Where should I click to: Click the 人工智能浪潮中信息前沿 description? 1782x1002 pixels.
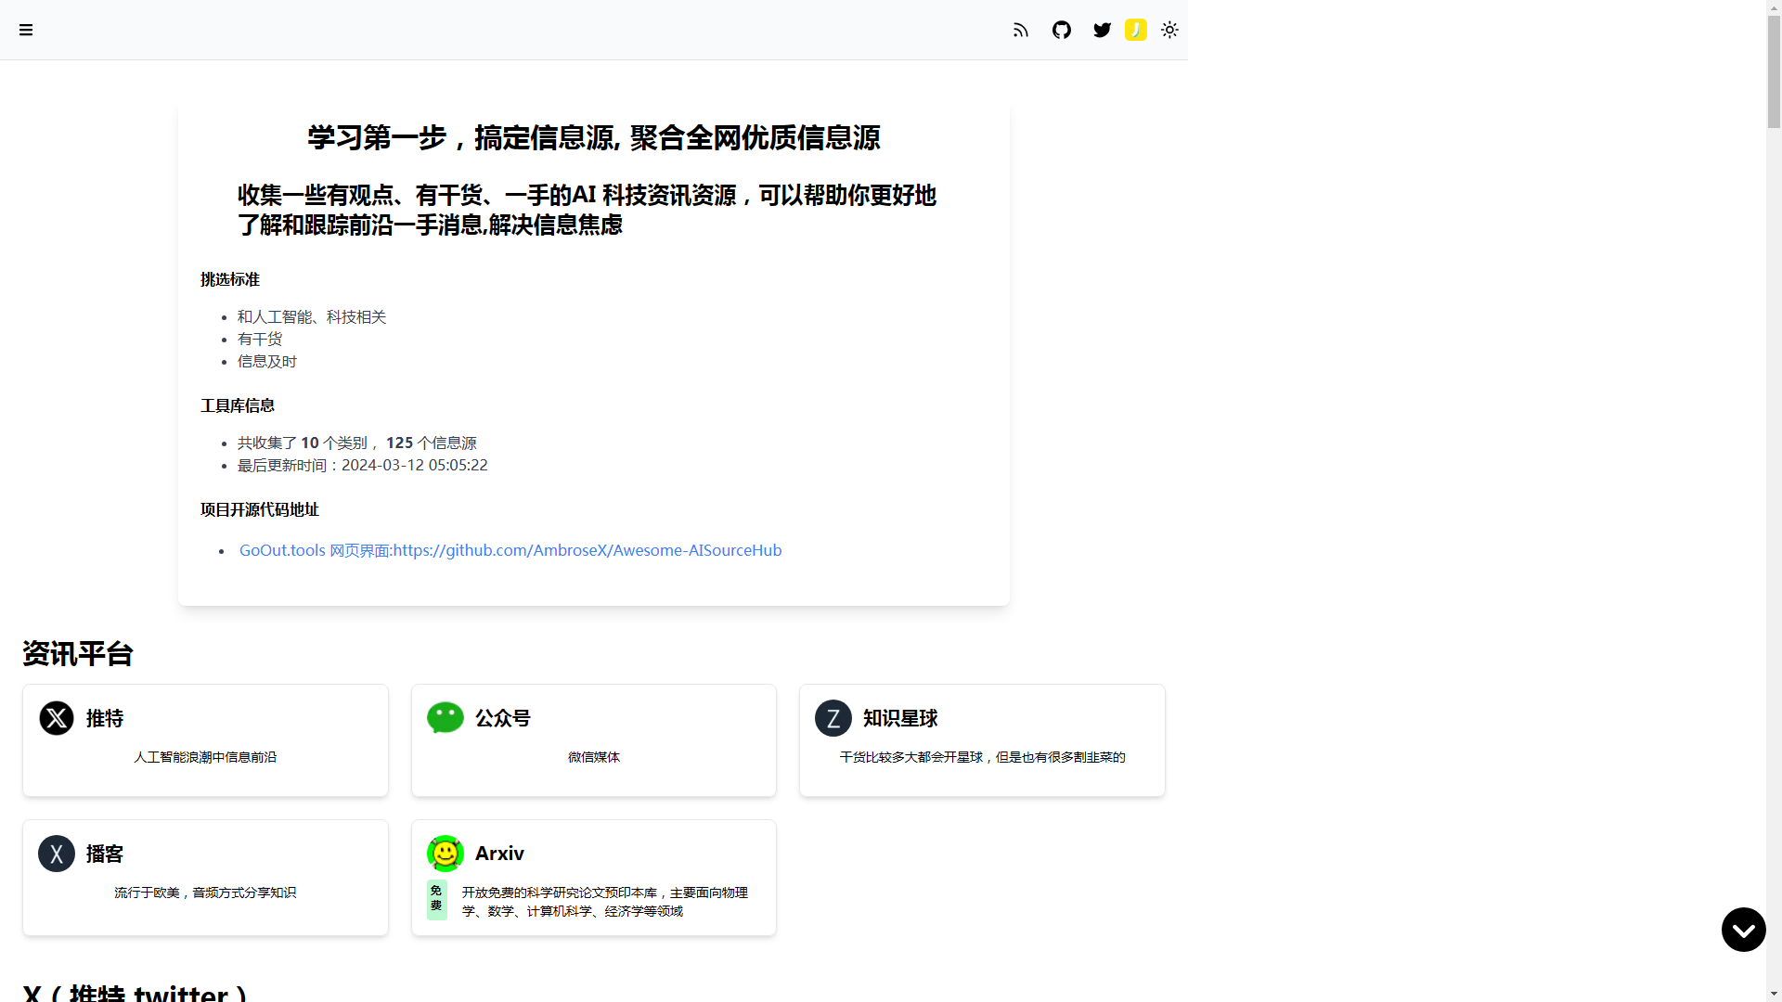click(x=205, y=757)
